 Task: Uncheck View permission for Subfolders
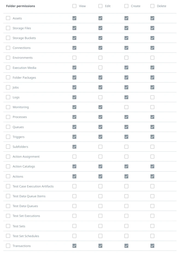[x=74, y=147]
